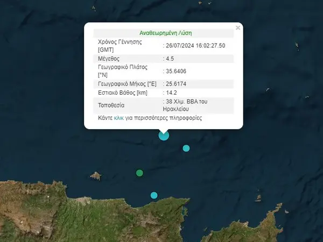Screen dimensions: 323x242
Task: Close the earthquake info popup
Action: [238, 27]
